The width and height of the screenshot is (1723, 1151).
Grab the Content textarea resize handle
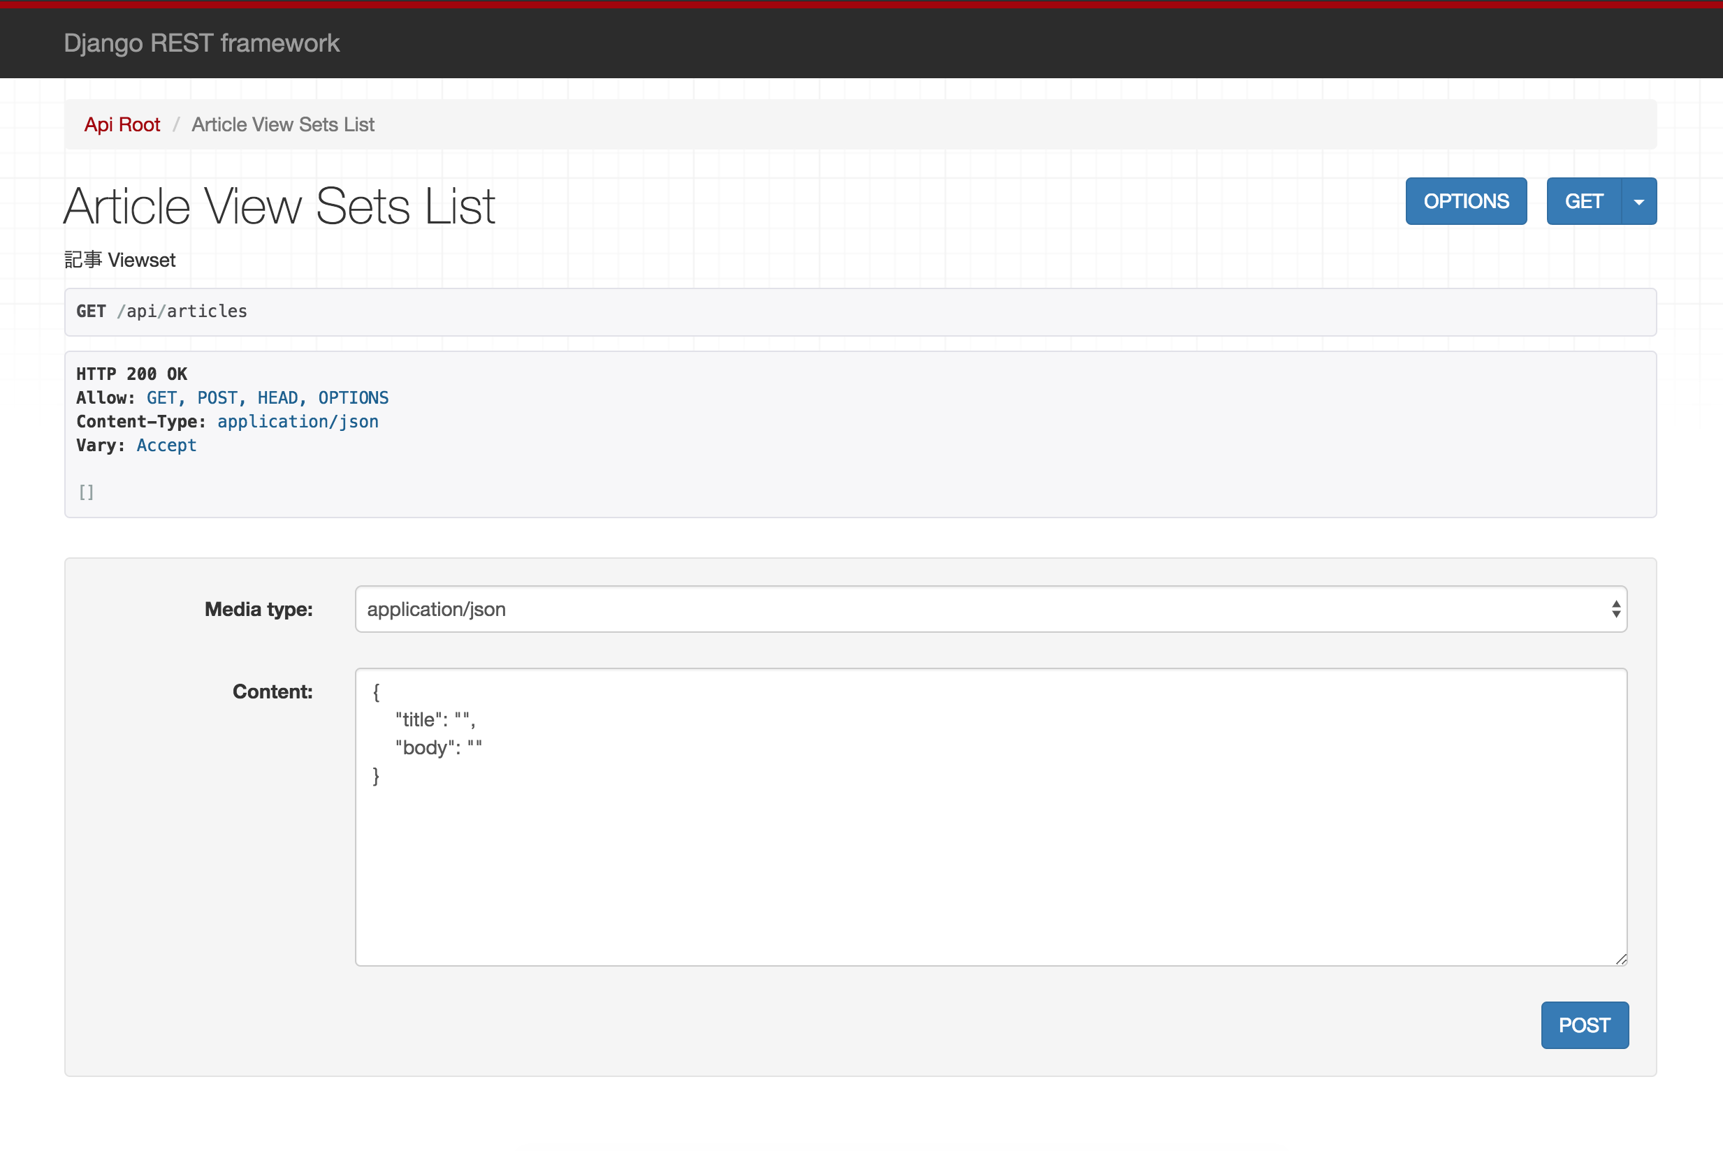[x=1621, y=960]
